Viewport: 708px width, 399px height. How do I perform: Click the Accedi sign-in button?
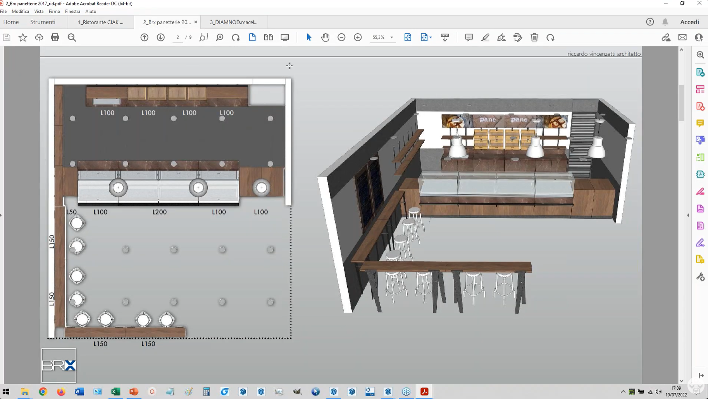point(689,22)
